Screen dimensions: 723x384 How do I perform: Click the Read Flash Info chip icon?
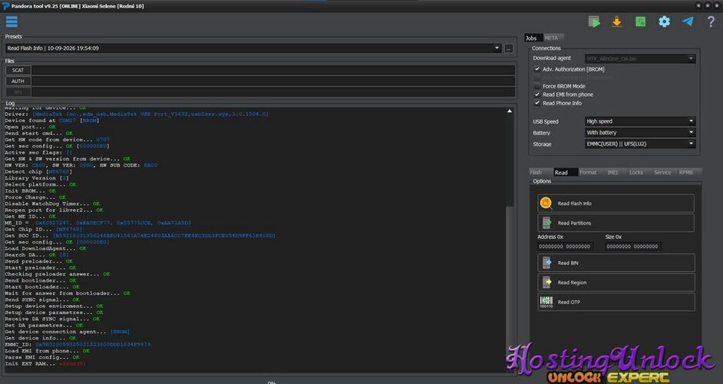[546, 203]
